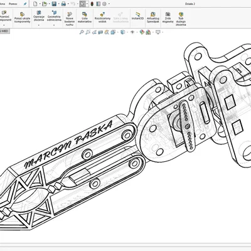Expand the Print dropdown arrow
Viewport: 251px width, 251px height.
tap(68, 4)
